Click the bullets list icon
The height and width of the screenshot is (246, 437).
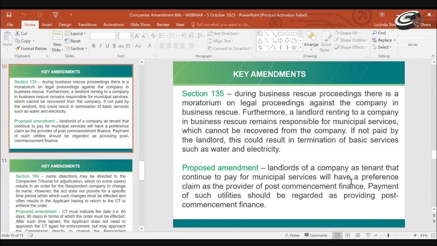coord(163,36)
